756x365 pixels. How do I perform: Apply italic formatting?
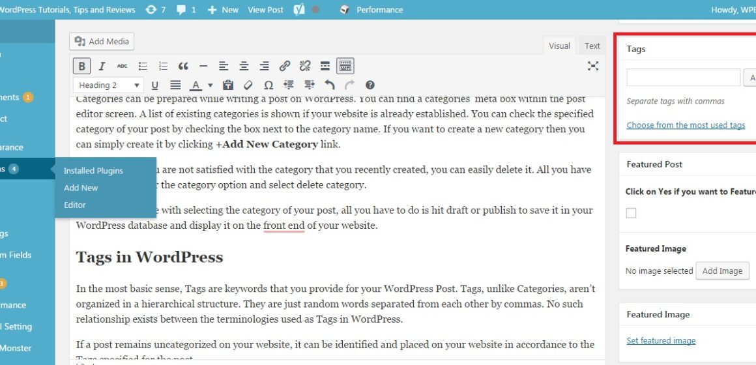(102, 66)
